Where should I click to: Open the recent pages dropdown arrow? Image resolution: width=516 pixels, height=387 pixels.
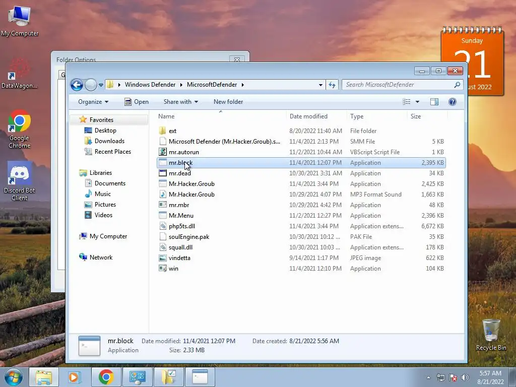(101, 85)
